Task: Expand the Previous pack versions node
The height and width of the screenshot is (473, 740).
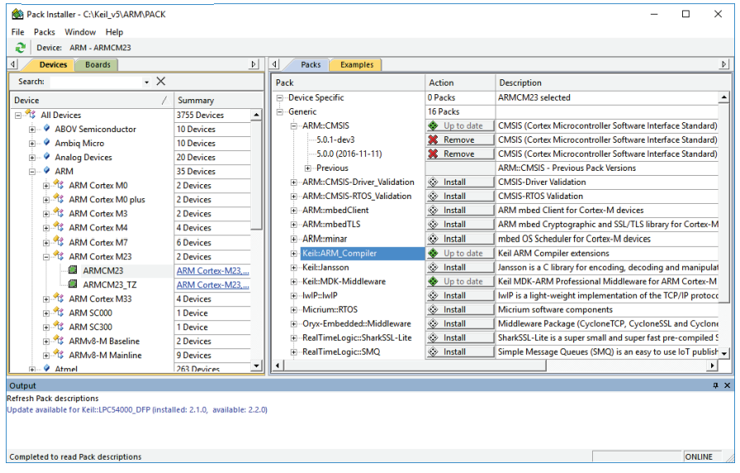Action: pos(308,168)
